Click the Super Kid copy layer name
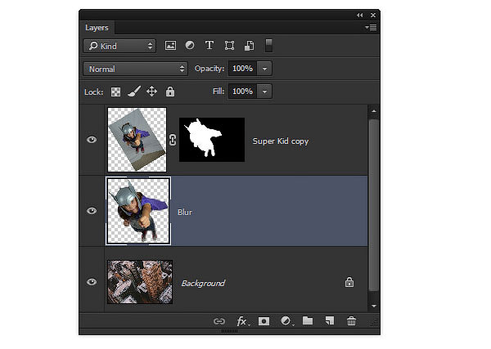The width and height of the screenshot is (491, 349). [x=281, y=141]
